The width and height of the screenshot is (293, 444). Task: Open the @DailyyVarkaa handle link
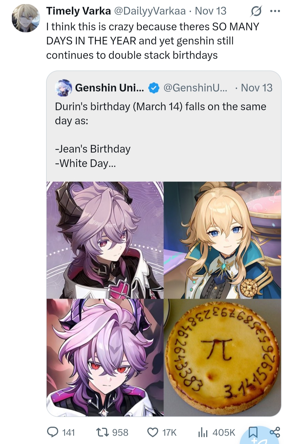tap(150, 11)
